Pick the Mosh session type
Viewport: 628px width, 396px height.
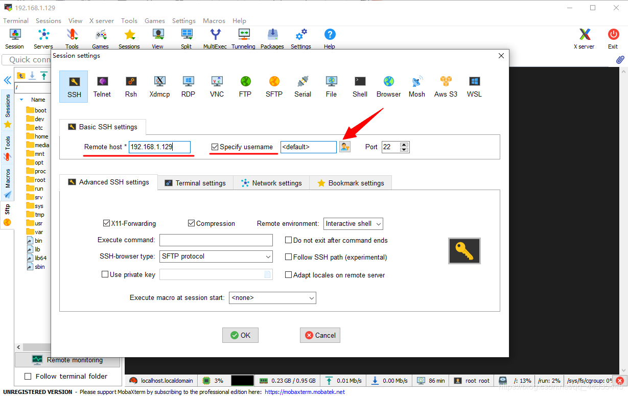pyautogui.click(x=417, y=86)
